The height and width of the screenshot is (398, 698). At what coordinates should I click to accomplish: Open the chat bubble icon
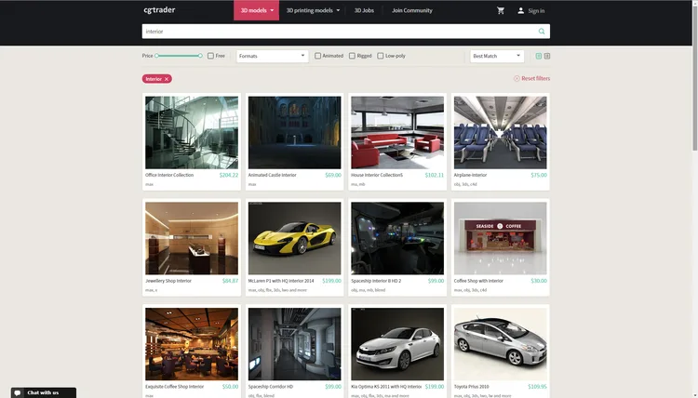pos(18,392)
